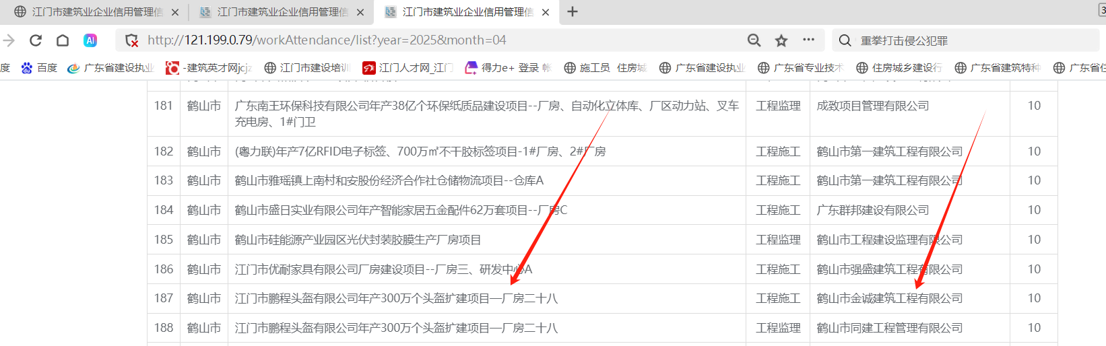Open the -建筑英才网jcjz bookmark

tap(209, 68)
